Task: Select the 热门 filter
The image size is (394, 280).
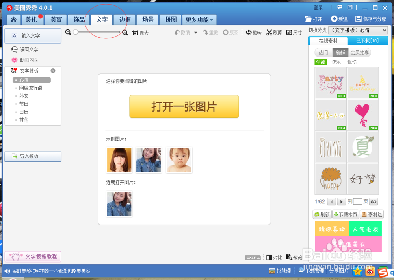Action: click(x=323, y=53)
